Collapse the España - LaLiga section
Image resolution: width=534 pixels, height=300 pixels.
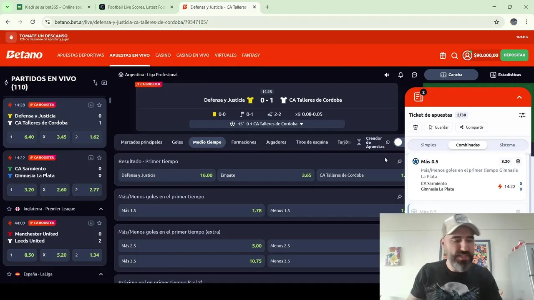coord(101,274)
